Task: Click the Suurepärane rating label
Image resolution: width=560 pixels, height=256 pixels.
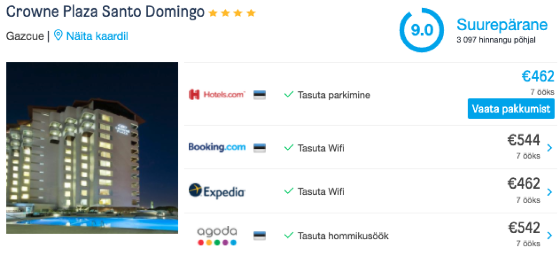Action: pyautogui.click(x=501, y=25)
